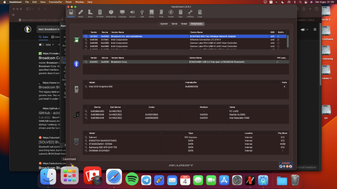Click the Codec column header in audio table
This screenshot has width=337, height=189.
pos(152,107)
